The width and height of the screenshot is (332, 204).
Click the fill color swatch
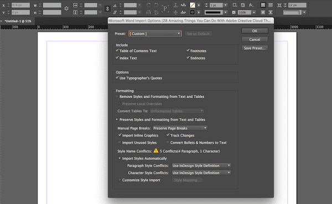click(x=192, y=5)
